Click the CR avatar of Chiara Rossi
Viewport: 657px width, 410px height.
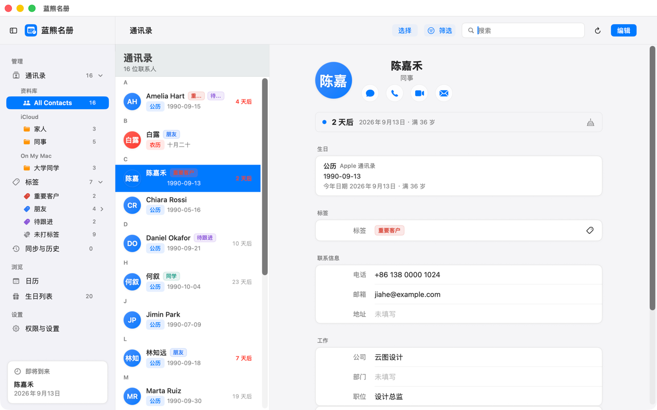click(132, 205)
